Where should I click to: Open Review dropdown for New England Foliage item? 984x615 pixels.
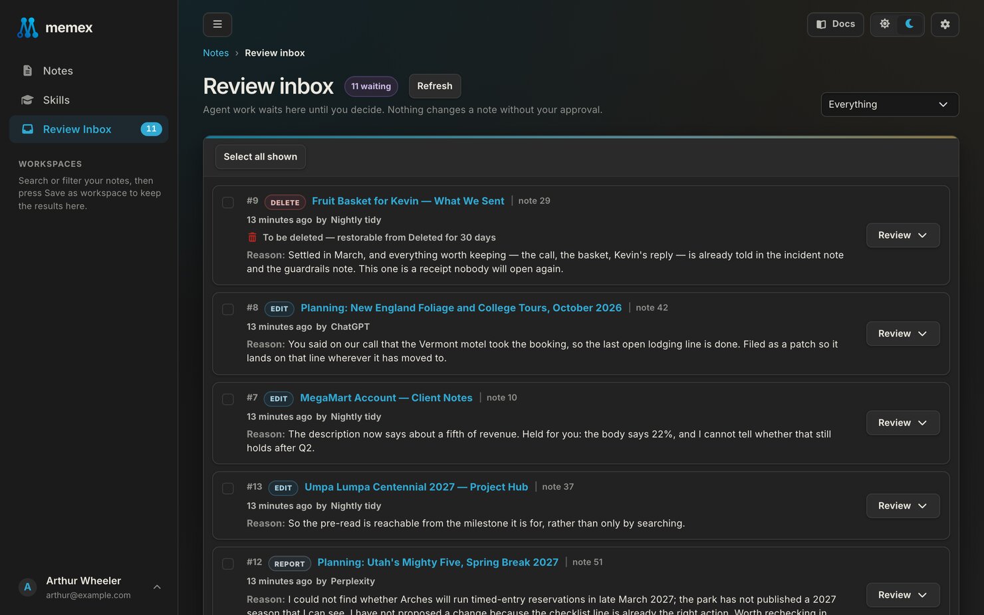tap(903, 334)
